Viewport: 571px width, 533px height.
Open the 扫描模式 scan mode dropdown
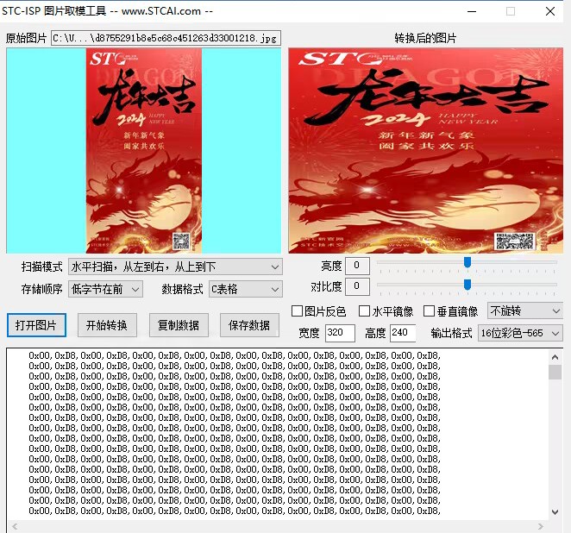(x=175, y=266)
